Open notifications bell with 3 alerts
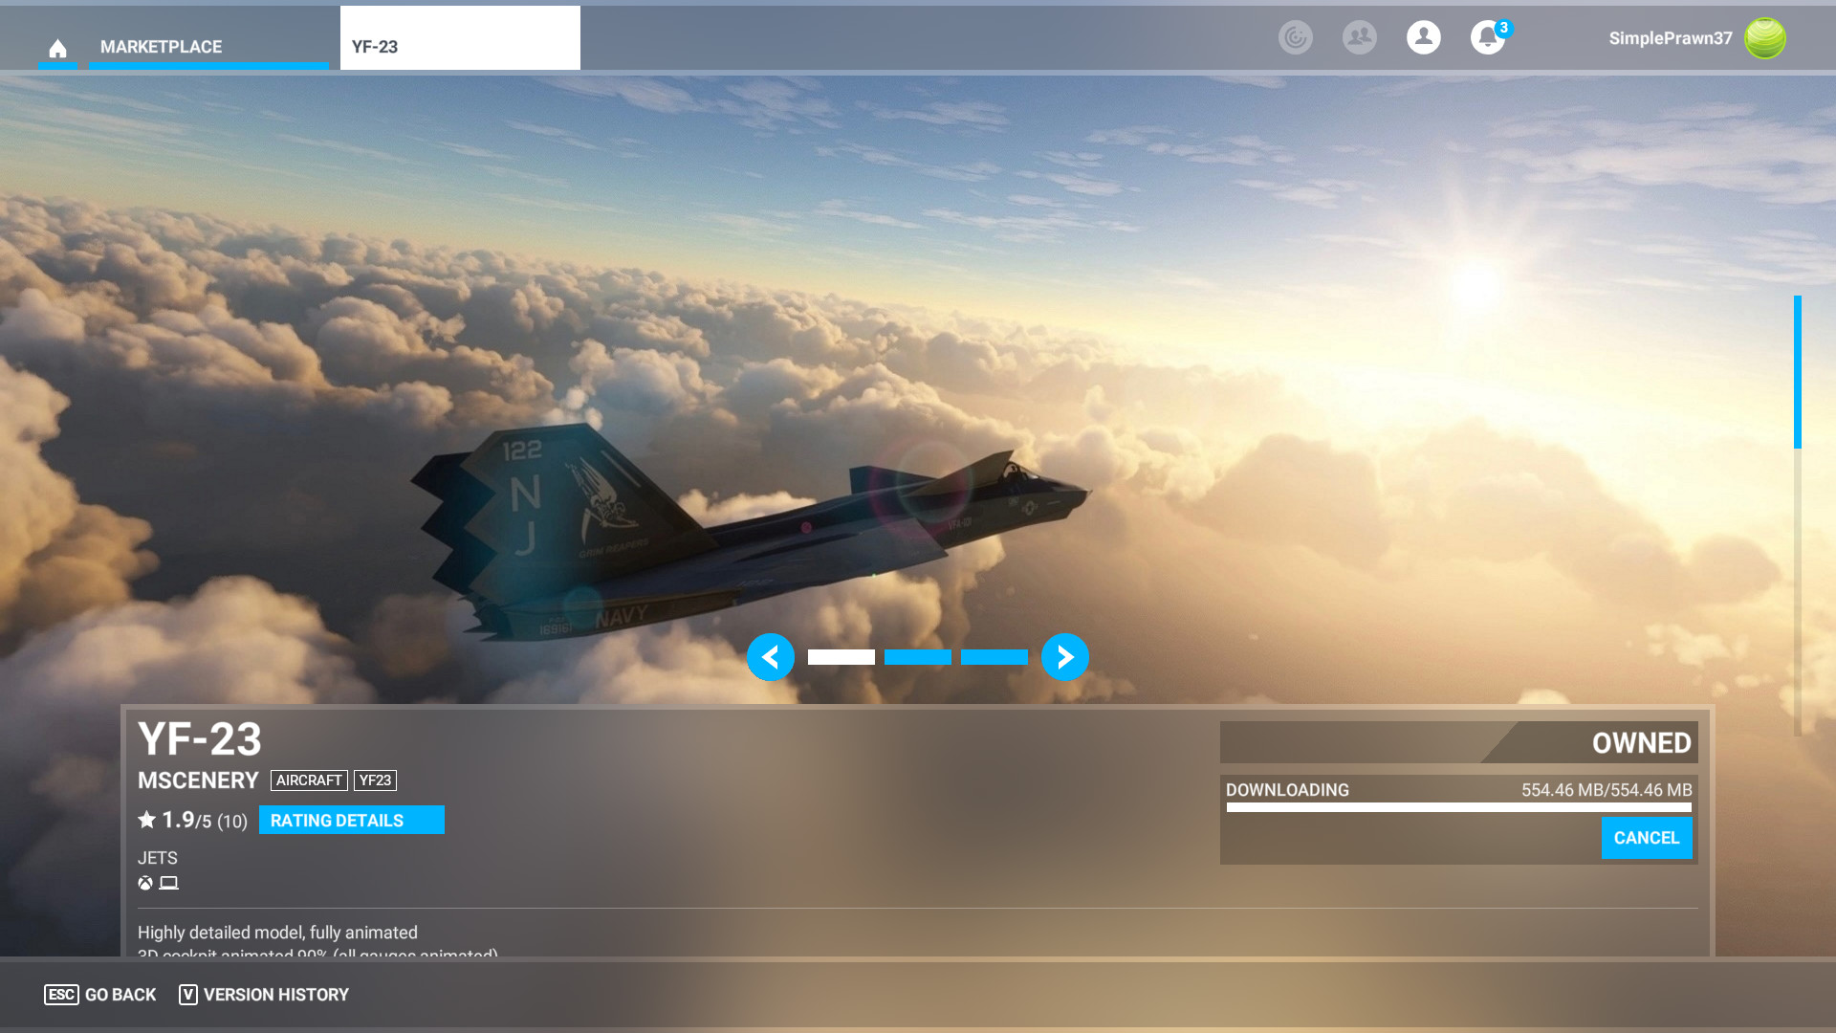Image resolution: width=1836 pixels, height=1033 pixels. (x=1488, y=37)
